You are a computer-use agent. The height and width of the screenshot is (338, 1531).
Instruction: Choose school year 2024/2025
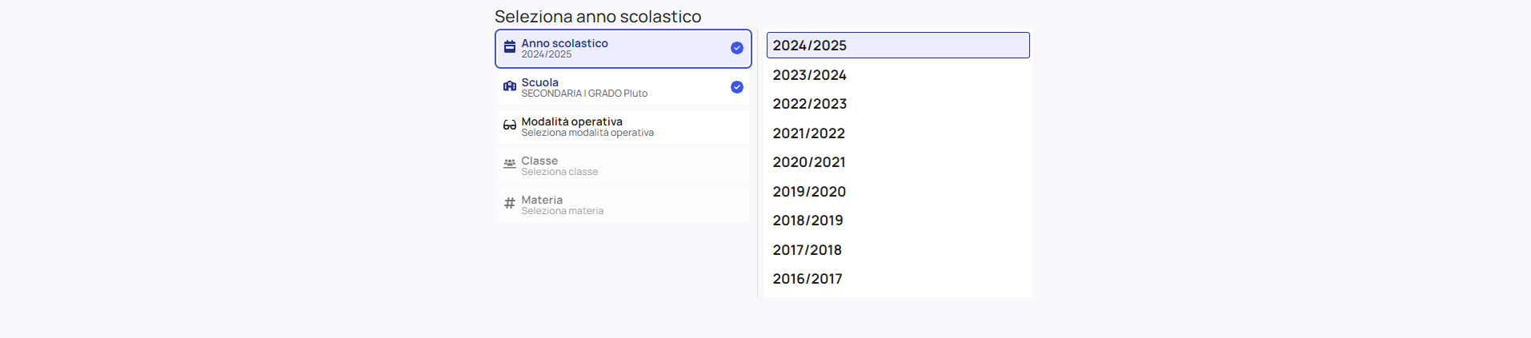[898, 46]
